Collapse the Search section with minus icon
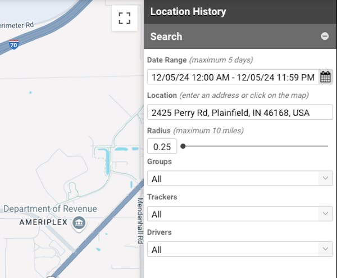This screenshot has height=278, width=337. pos(325,36)
